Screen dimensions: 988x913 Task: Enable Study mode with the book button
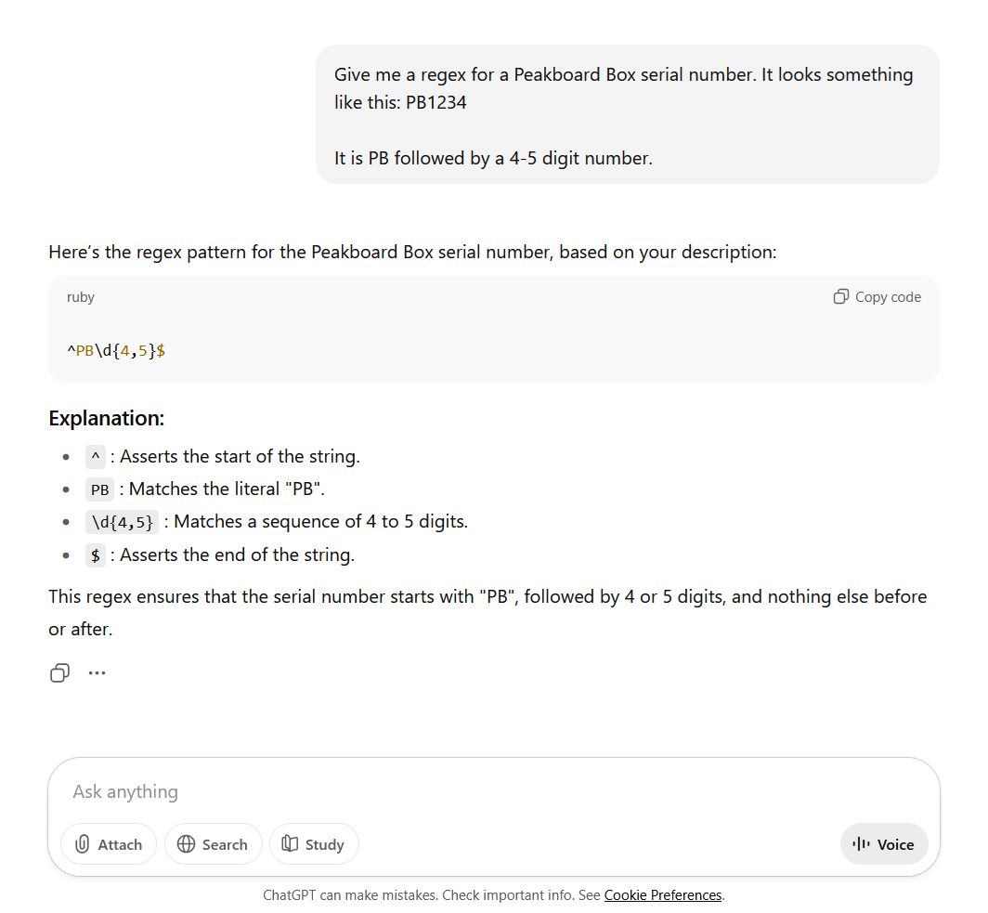click(313, 844)
